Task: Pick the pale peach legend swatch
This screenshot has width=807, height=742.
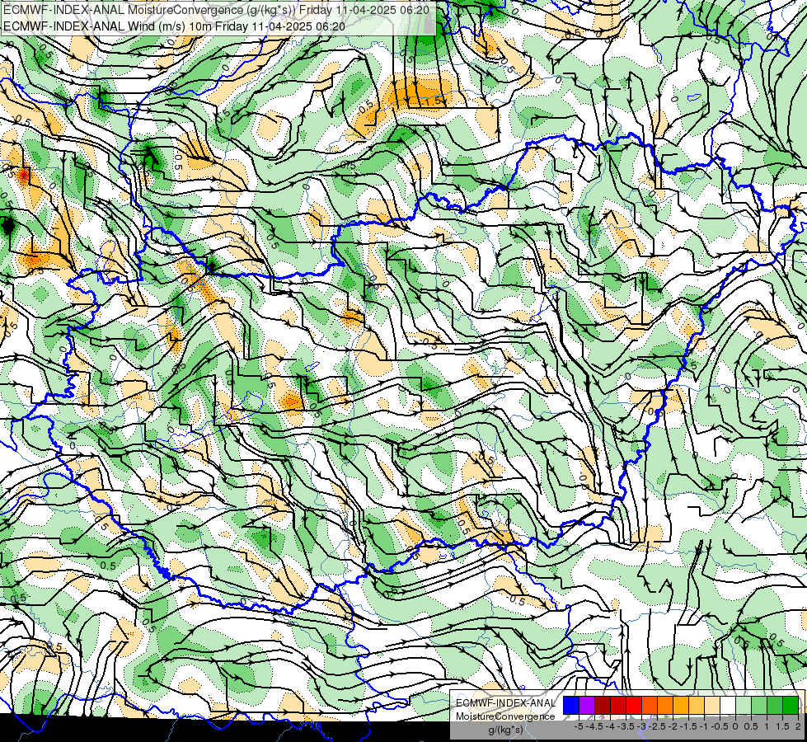Action: point(711,705)
